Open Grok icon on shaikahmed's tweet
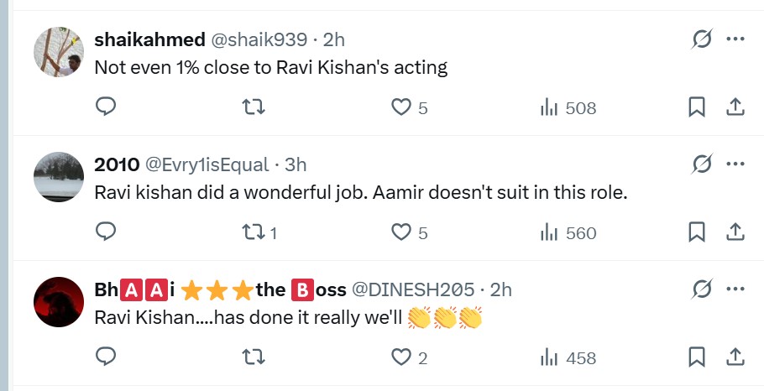This screenshot has width=764, height=391. pyautogui.click(x=701, y=39)
